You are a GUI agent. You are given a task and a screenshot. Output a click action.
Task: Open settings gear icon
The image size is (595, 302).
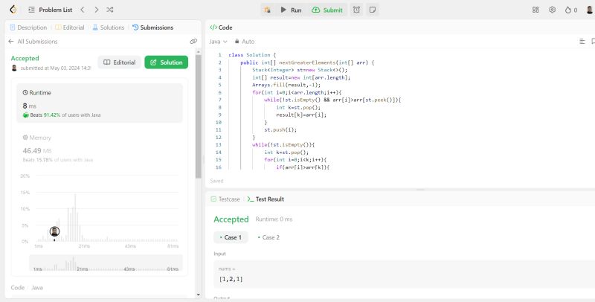[552, 10]
